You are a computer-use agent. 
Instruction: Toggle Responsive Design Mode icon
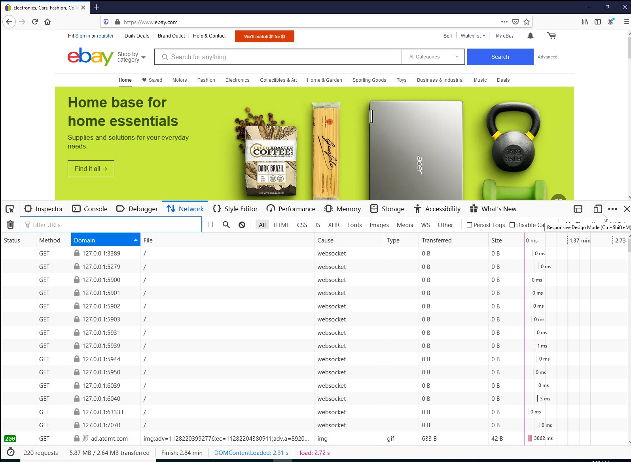click(598, 209)
